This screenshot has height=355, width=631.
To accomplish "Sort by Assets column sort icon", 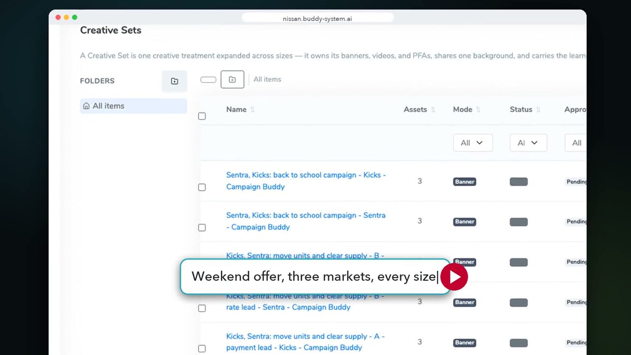I will (433, 109).
